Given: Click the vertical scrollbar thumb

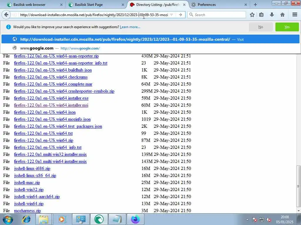Looking at the screenshot, I should 299,186.
